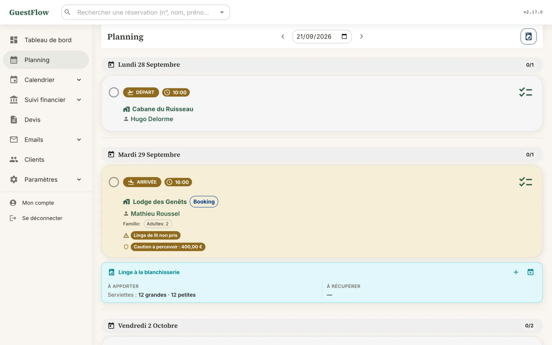Click the Vendredi 2 Octobre day header

click(322, 326)
